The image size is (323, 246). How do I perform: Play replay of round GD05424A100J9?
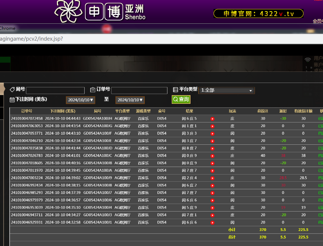(212, 178)
